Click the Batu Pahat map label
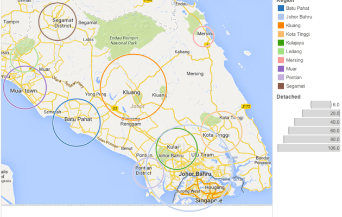 78,119
